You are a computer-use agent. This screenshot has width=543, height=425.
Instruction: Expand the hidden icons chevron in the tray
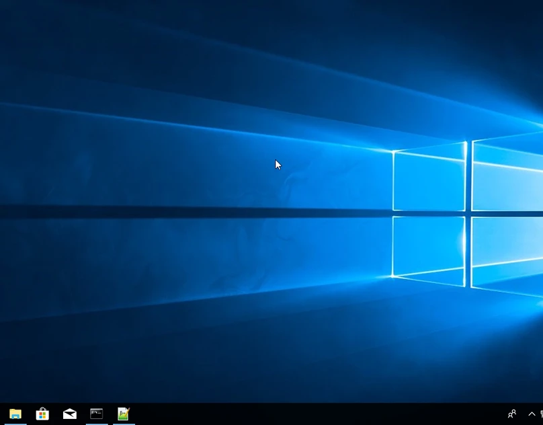pyautogui.click(x=531, y=414)
